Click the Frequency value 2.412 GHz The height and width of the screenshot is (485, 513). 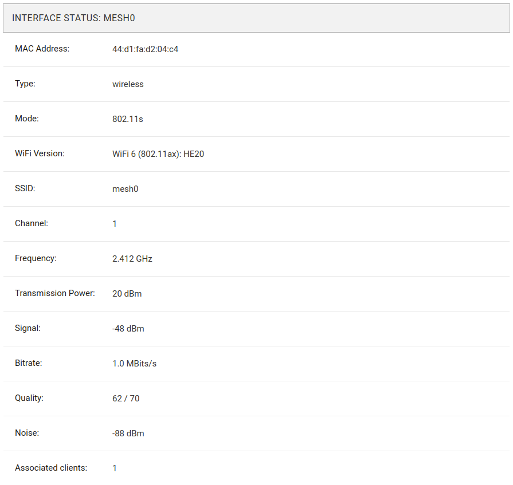[x=132, y=259]
